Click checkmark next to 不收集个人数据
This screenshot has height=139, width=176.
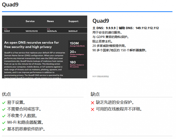[4, 116]
